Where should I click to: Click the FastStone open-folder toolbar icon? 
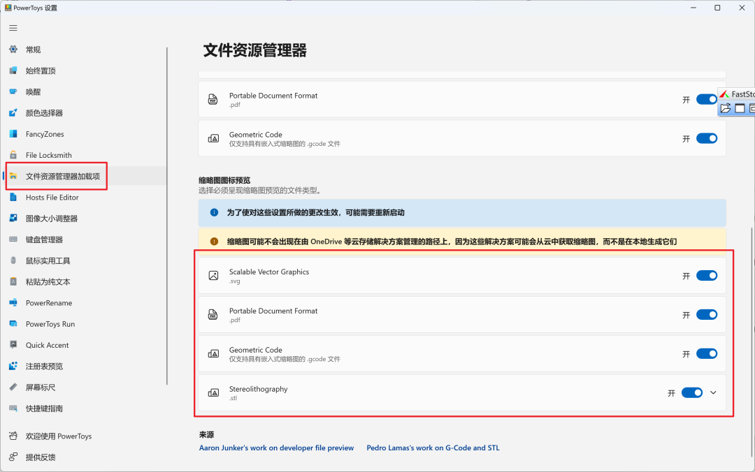(x=726, y=108)
